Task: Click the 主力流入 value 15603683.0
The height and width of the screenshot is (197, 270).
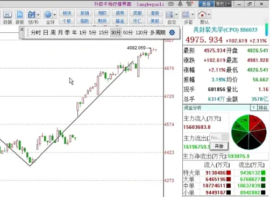Action: coord(197,127)
